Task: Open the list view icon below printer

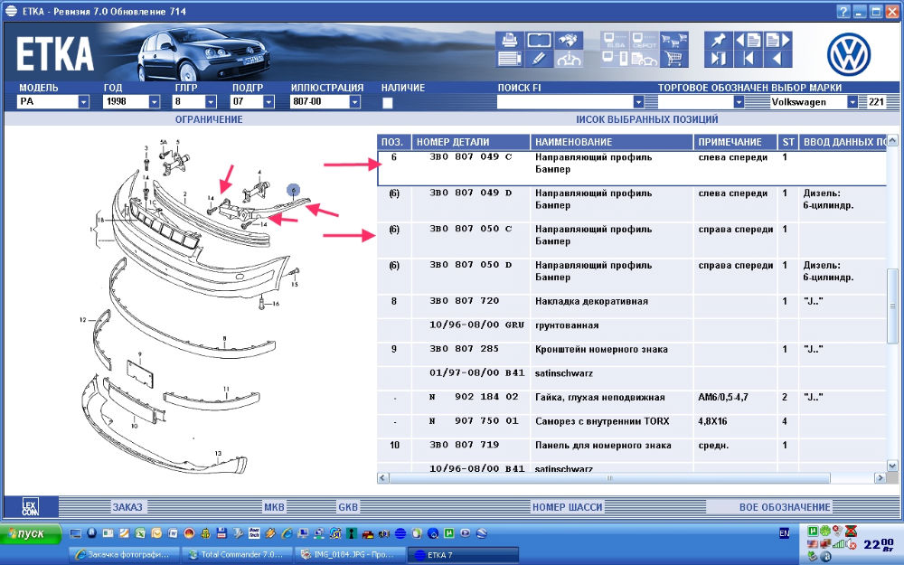Action: [x=510, y=58]
